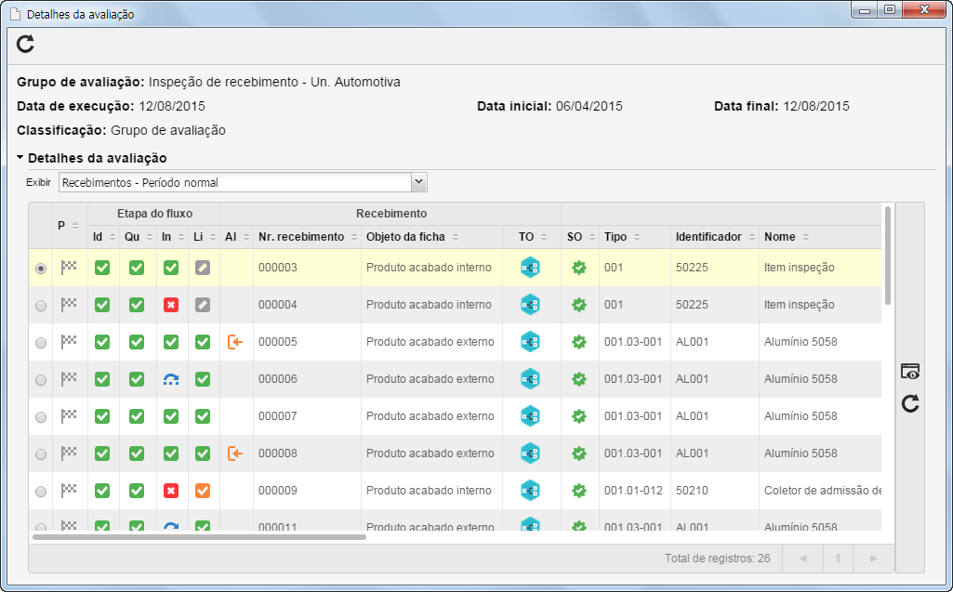This screenshot has width=953, height=592.
Task: Click the red failed inspection icon in row 000004
Action: click(171, 305)
